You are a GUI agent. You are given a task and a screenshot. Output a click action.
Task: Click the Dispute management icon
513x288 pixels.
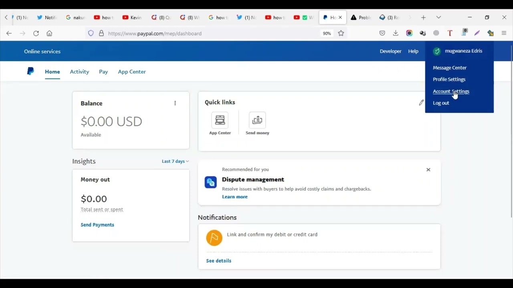click(211, 182)
